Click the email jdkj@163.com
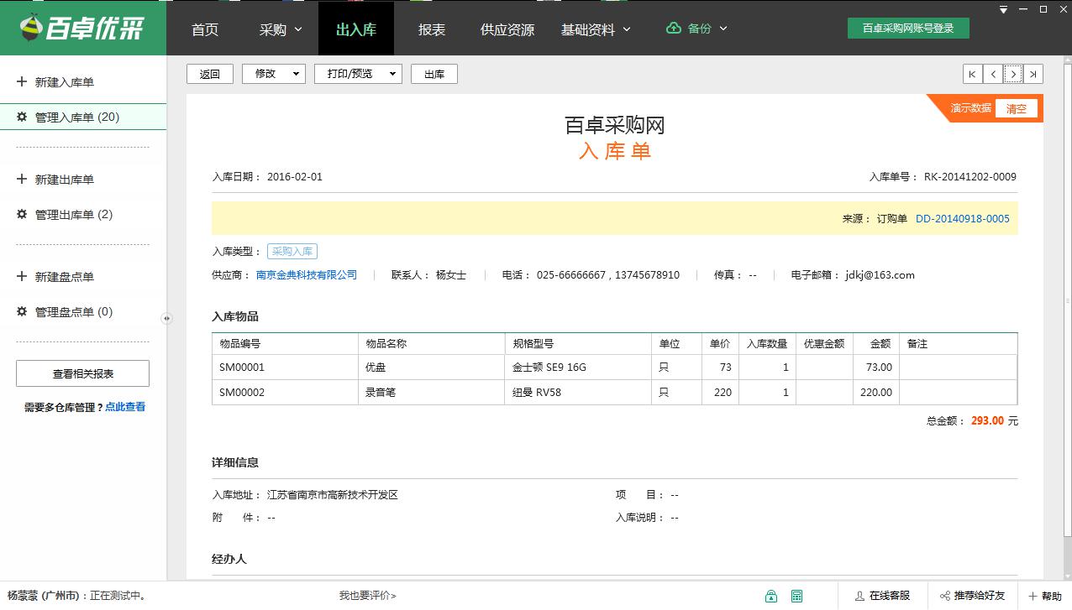The width and height of the screenshot is (1072, 610). pyautogui.click(x=880, y=275)
